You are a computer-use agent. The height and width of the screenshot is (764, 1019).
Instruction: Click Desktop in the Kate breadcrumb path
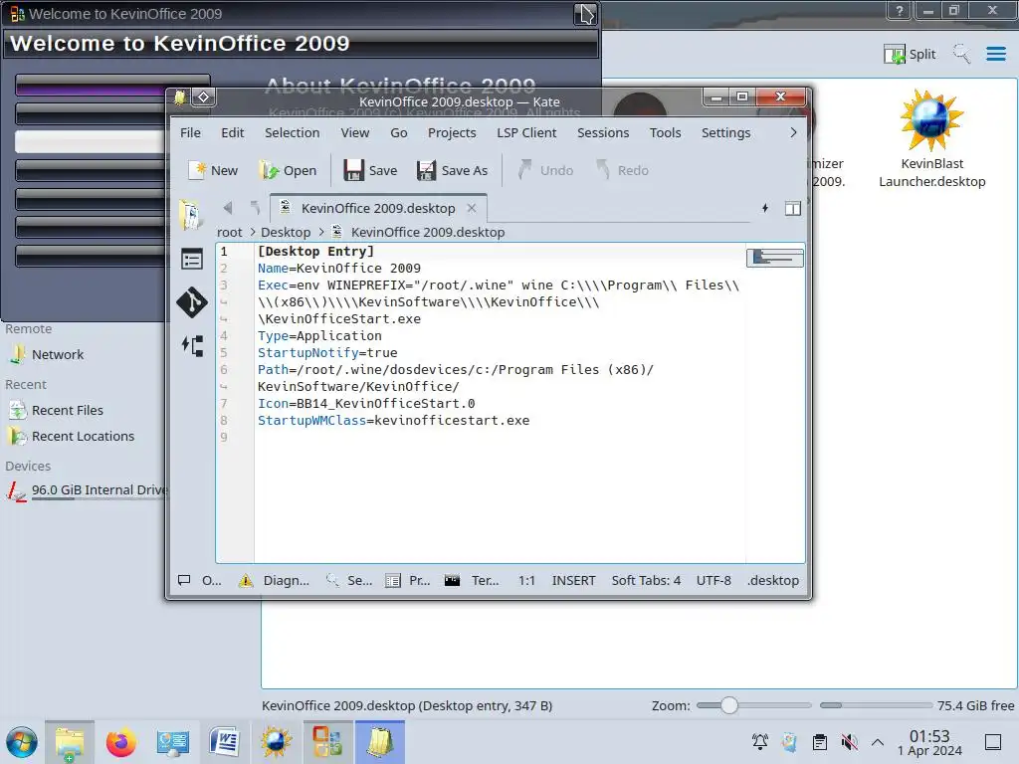coord(286,232)
